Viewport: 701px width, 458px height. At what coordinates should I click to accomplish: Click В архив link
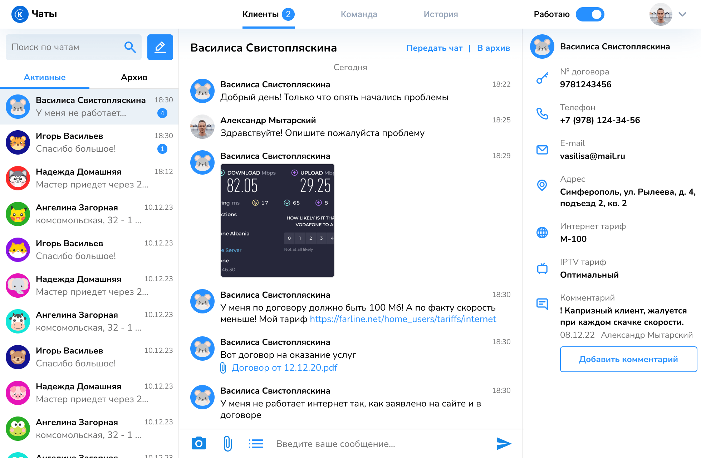[494, 48]
